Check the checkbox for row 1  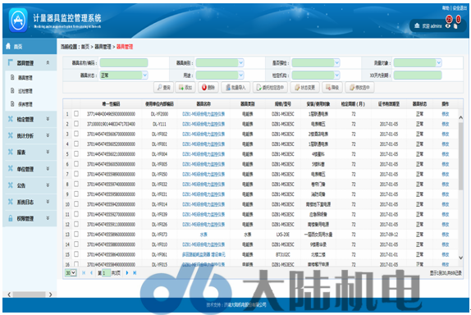click(x=76, y=113)
